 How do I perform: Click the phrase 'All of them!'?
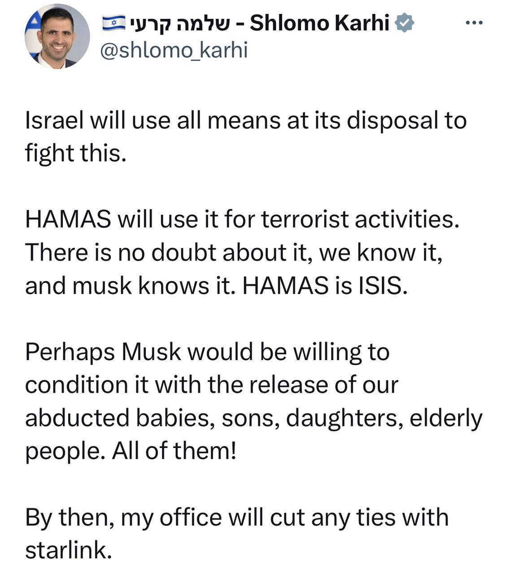tap(174, 451)
